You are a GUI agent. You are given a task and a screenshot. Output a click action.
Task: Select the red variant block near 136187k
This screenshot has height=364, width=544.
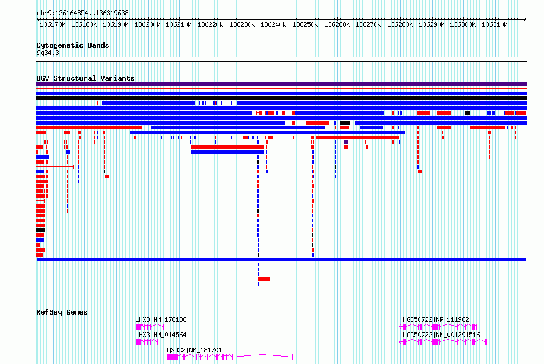point(106,177)
